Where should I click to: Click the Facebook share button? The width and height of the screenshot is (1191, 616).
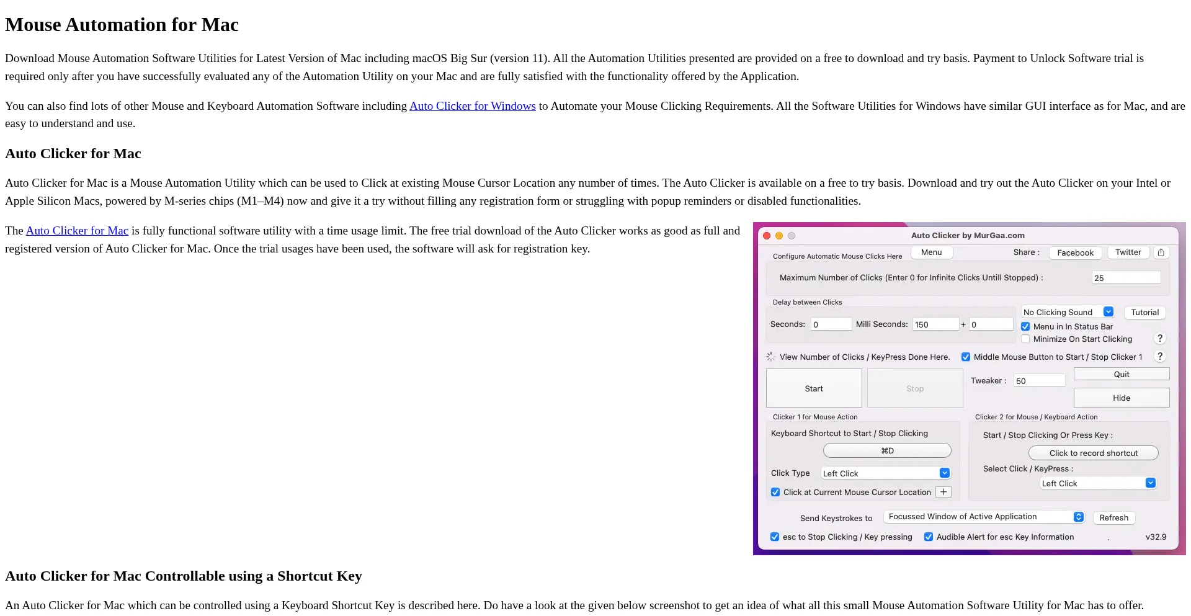coord(1075,252)
